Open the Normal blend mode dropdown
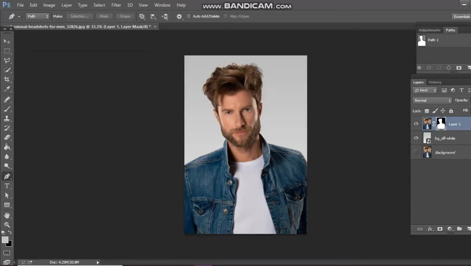Viewport: 471px width, 266px height. click(x=432, y=100)
